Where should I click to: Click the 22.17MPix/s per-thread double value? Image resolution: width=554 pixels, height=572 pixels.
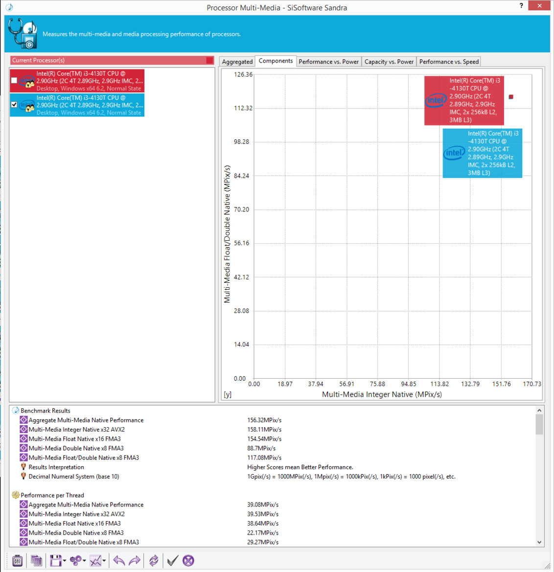pos(263,533)
